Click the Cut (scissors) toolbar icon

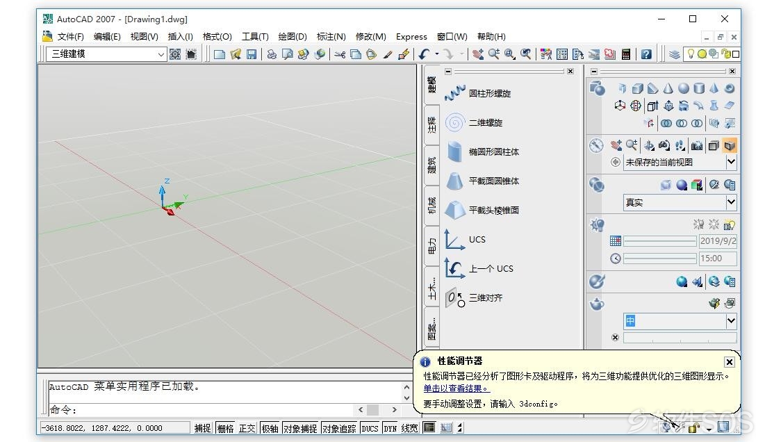(340, 54)
